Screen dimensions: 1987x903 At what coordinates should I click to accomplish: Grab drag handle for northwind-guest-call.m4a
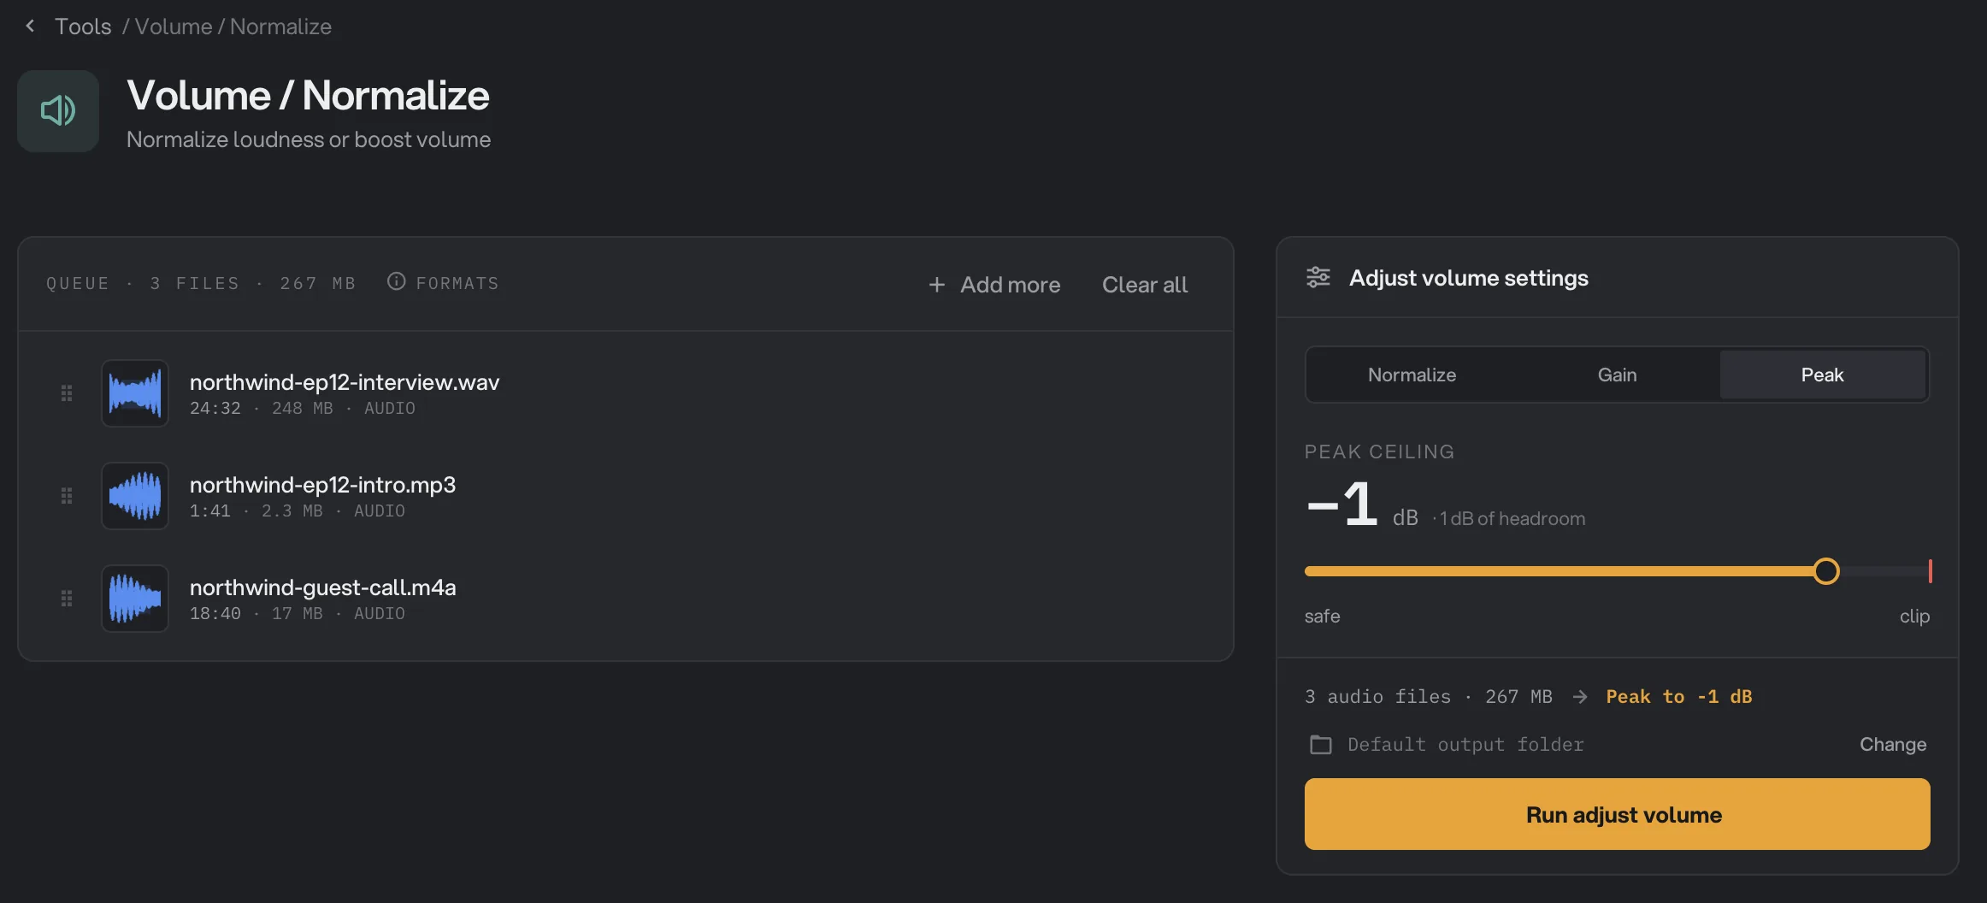pyautogui.click(x=67, y=599)
